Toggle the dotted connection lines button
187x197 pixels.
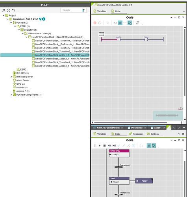(x=125, y=23)
